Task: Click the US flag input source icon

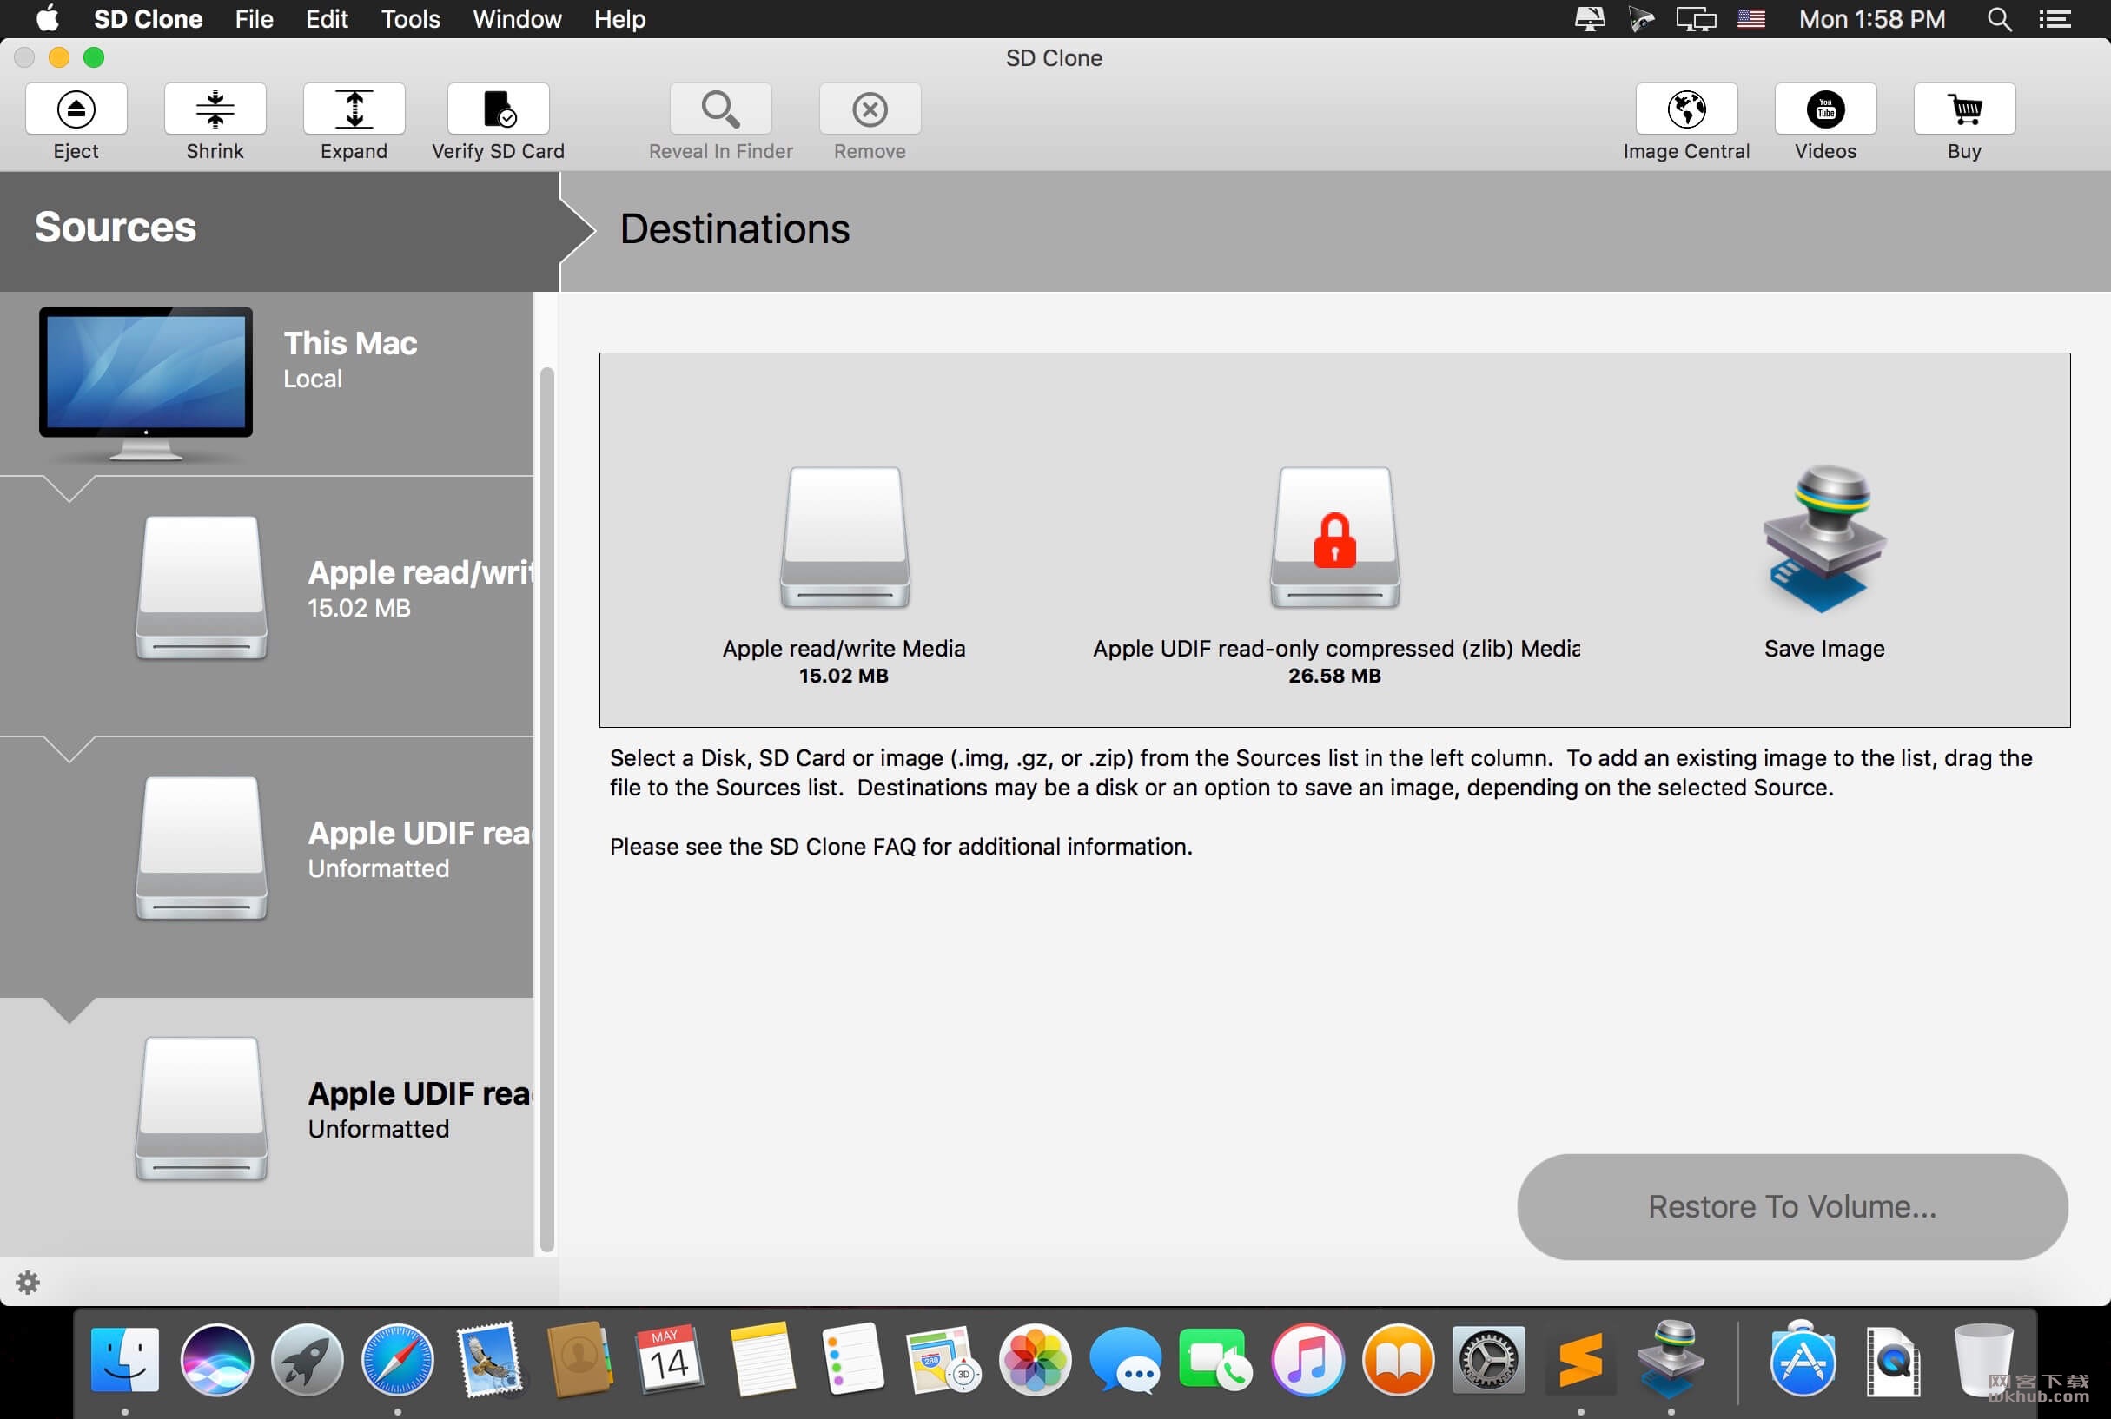Action: [x=1751, y=19]
